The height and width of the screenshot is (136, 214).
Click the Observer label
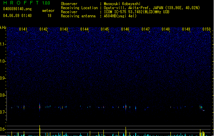click(69, 4)
